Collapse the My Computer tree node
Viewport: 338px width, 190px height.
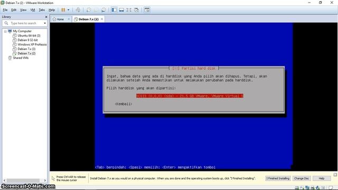pyautogui.click(x=5, y=31)
